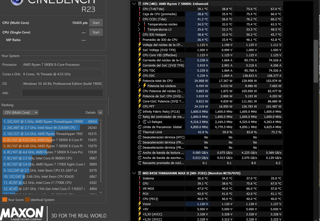Expand the ranking Details dropdown arrow
The image size is (320, 221).
pyautogui.click(x=100, y=112)
